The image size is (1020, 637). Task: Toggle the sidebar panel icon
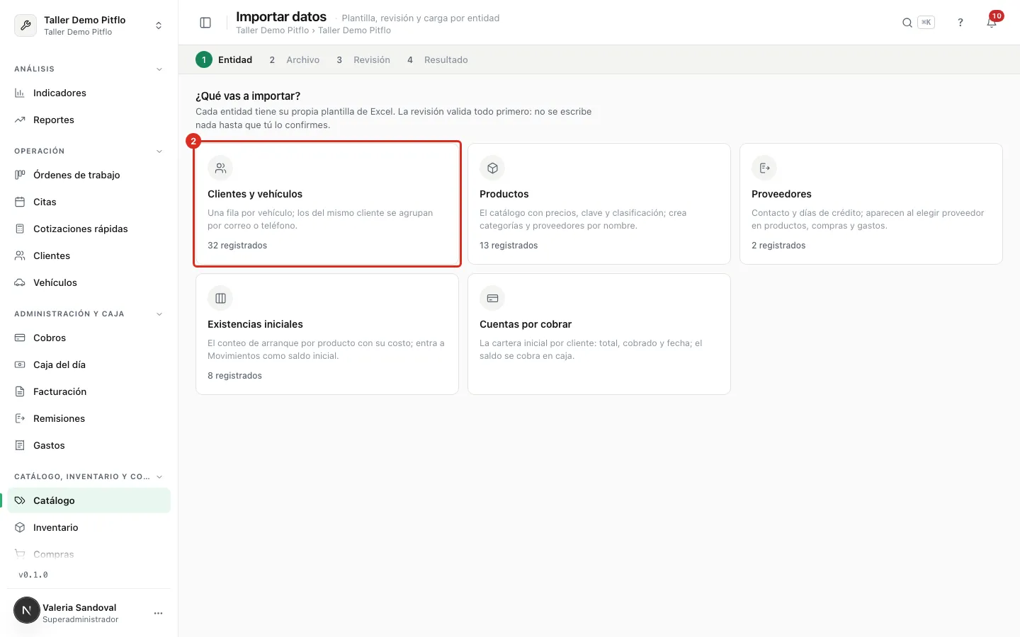[205, 23]
